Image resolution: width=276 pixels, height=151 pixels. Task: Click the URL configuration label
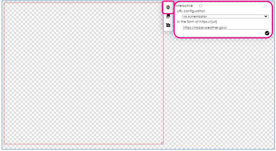pyautogui.click(x=191, y=11)
